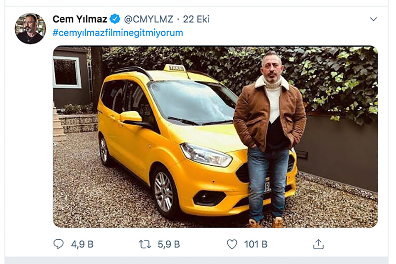Click the 5,9 B retweet count
Screen dimensions: 396x264
(x=169, y=244)
